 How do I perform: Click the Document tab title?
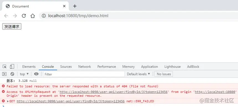point(21,6)
